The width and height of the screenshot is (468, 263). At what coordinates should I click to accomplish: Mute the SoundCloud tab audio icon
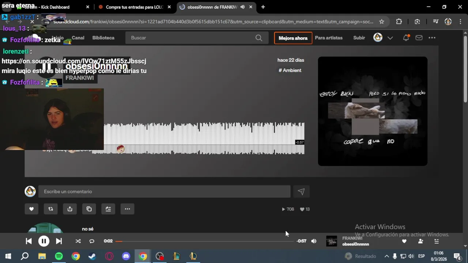[242, 7]
